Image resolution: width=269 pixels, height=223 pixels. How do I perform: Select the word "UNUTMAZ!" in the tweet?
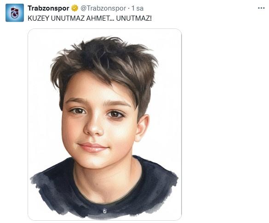134,18
